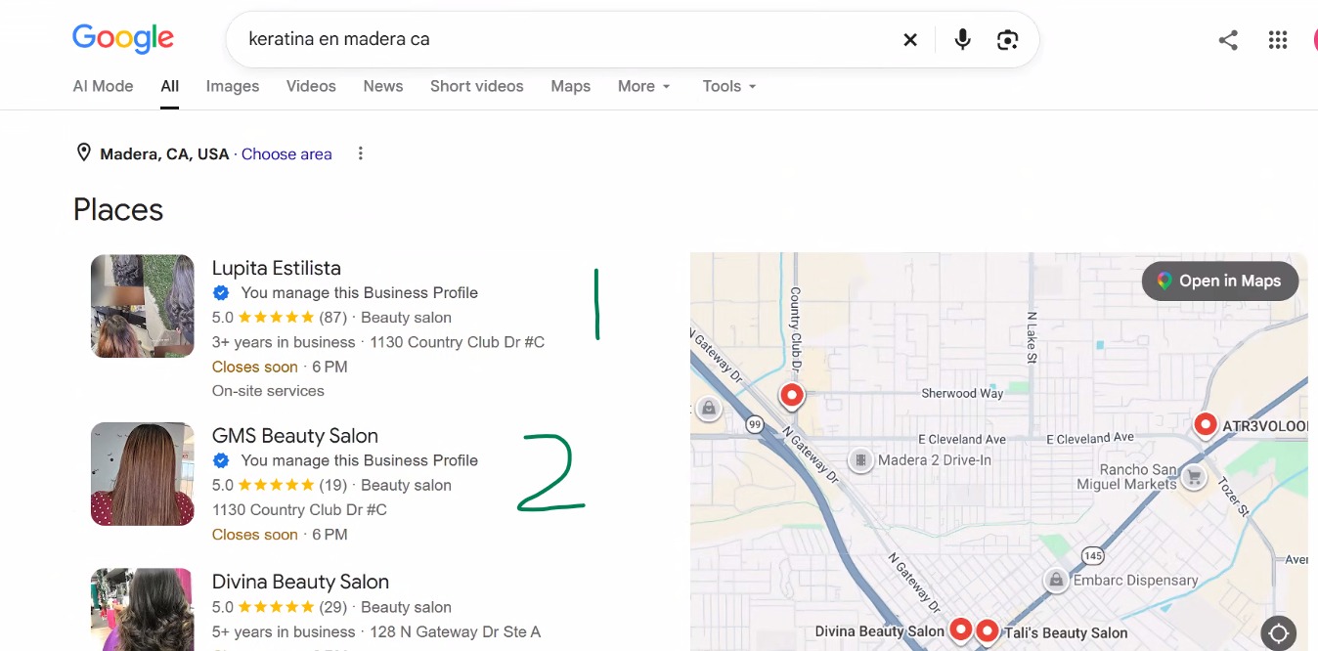This screenshot has height=651, width=1318.
Task: Click the verified badge under GMS Beauty Salon
Action: [222, 460]
